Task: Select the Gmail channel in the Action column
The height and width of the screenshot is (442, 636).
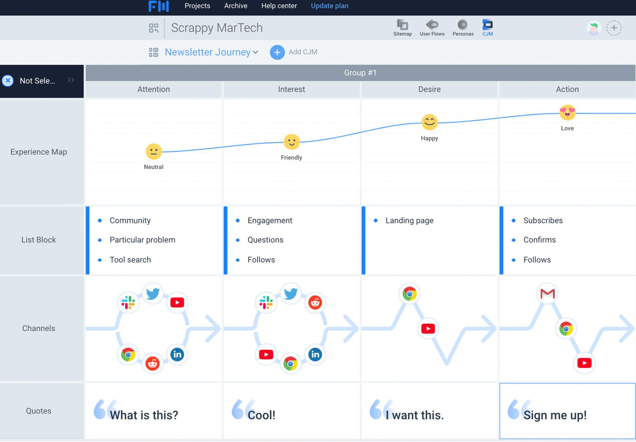Action: (x=547, y=293)
